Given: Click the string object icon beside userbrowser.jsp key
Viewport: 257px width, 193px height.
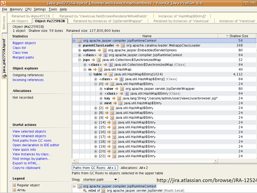Looking at the screenshot, I should pos(119,98).
